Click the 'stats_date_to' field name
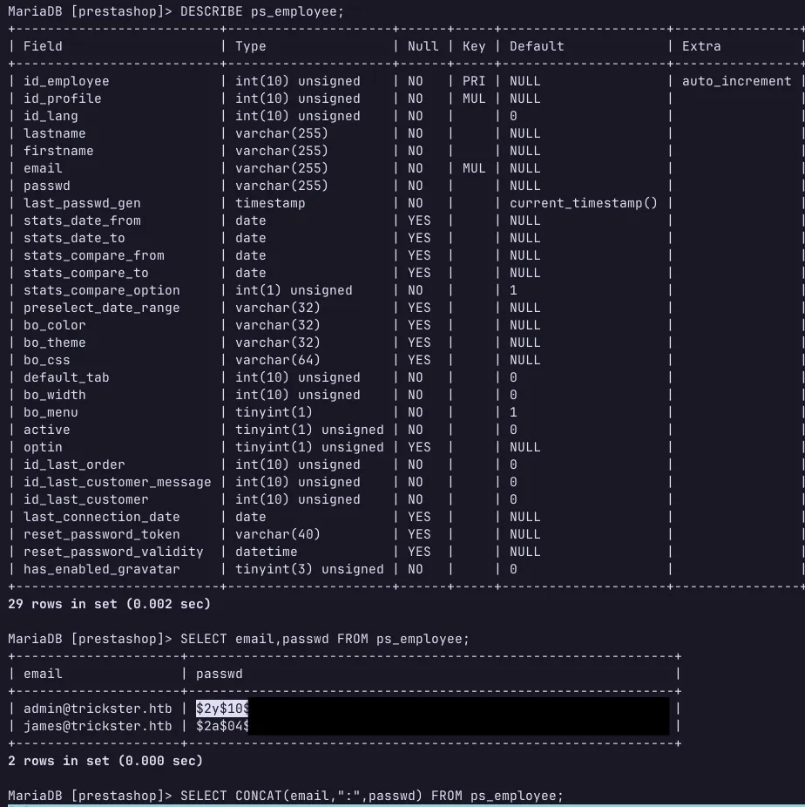This screenshot has width=805, height=807. coord(74,238)
